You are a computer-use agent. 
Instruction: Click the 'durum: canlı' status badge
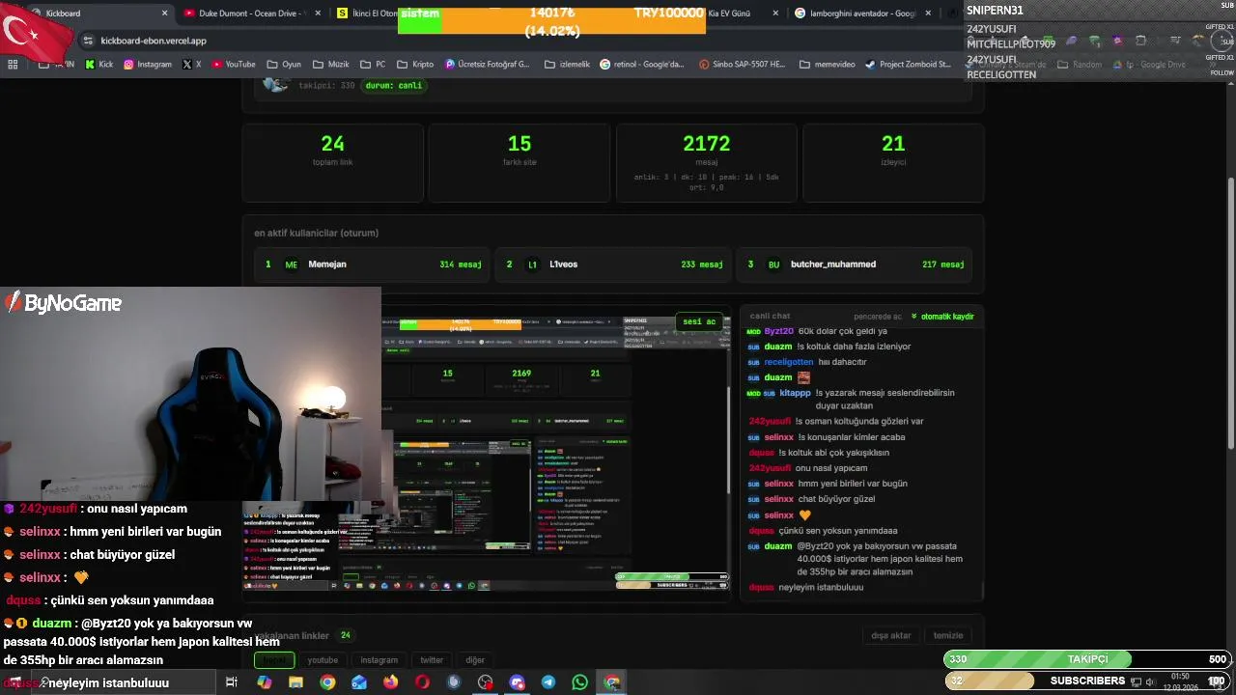tap(394, 85)
